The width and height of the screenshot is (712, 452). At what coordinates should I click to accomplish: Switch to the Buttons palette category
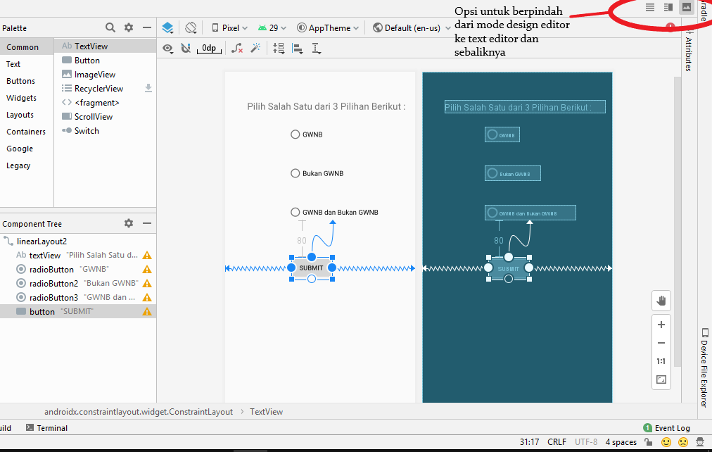tap(22, 81)
